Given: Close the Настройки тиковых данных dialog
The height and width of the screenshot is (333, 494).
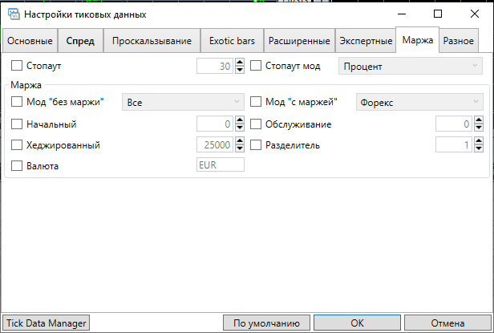Looking at the screenshot, I should (475, 14).
